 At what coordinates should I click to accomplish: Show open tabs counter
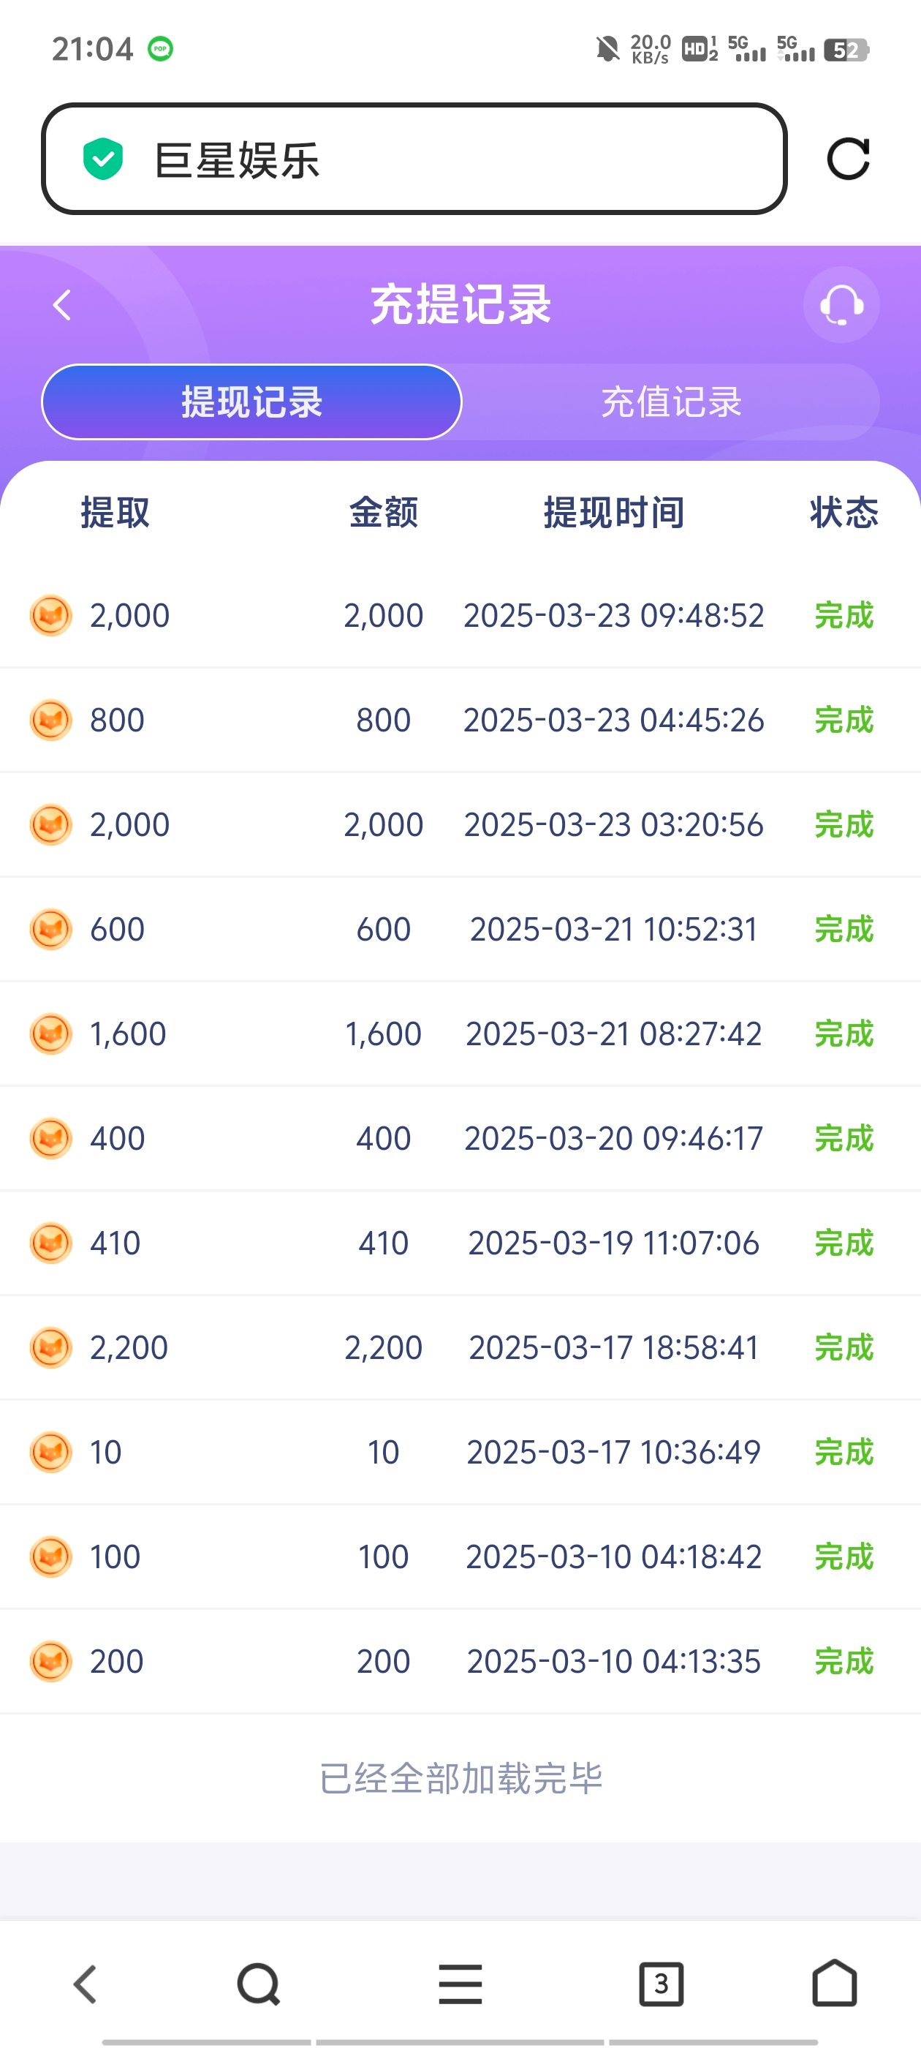[662, 1984]
